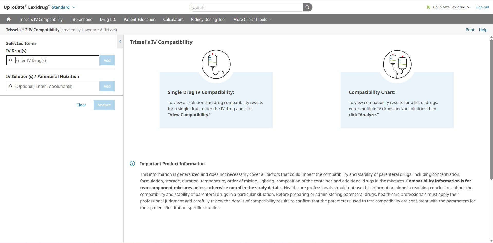Open the UpToDate Lexidrug account dropdown
The image size is (493, 243).
[451, 7]
